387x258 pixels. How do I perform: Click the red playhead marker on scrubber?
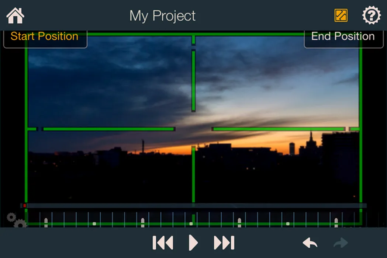pos(24,205)
